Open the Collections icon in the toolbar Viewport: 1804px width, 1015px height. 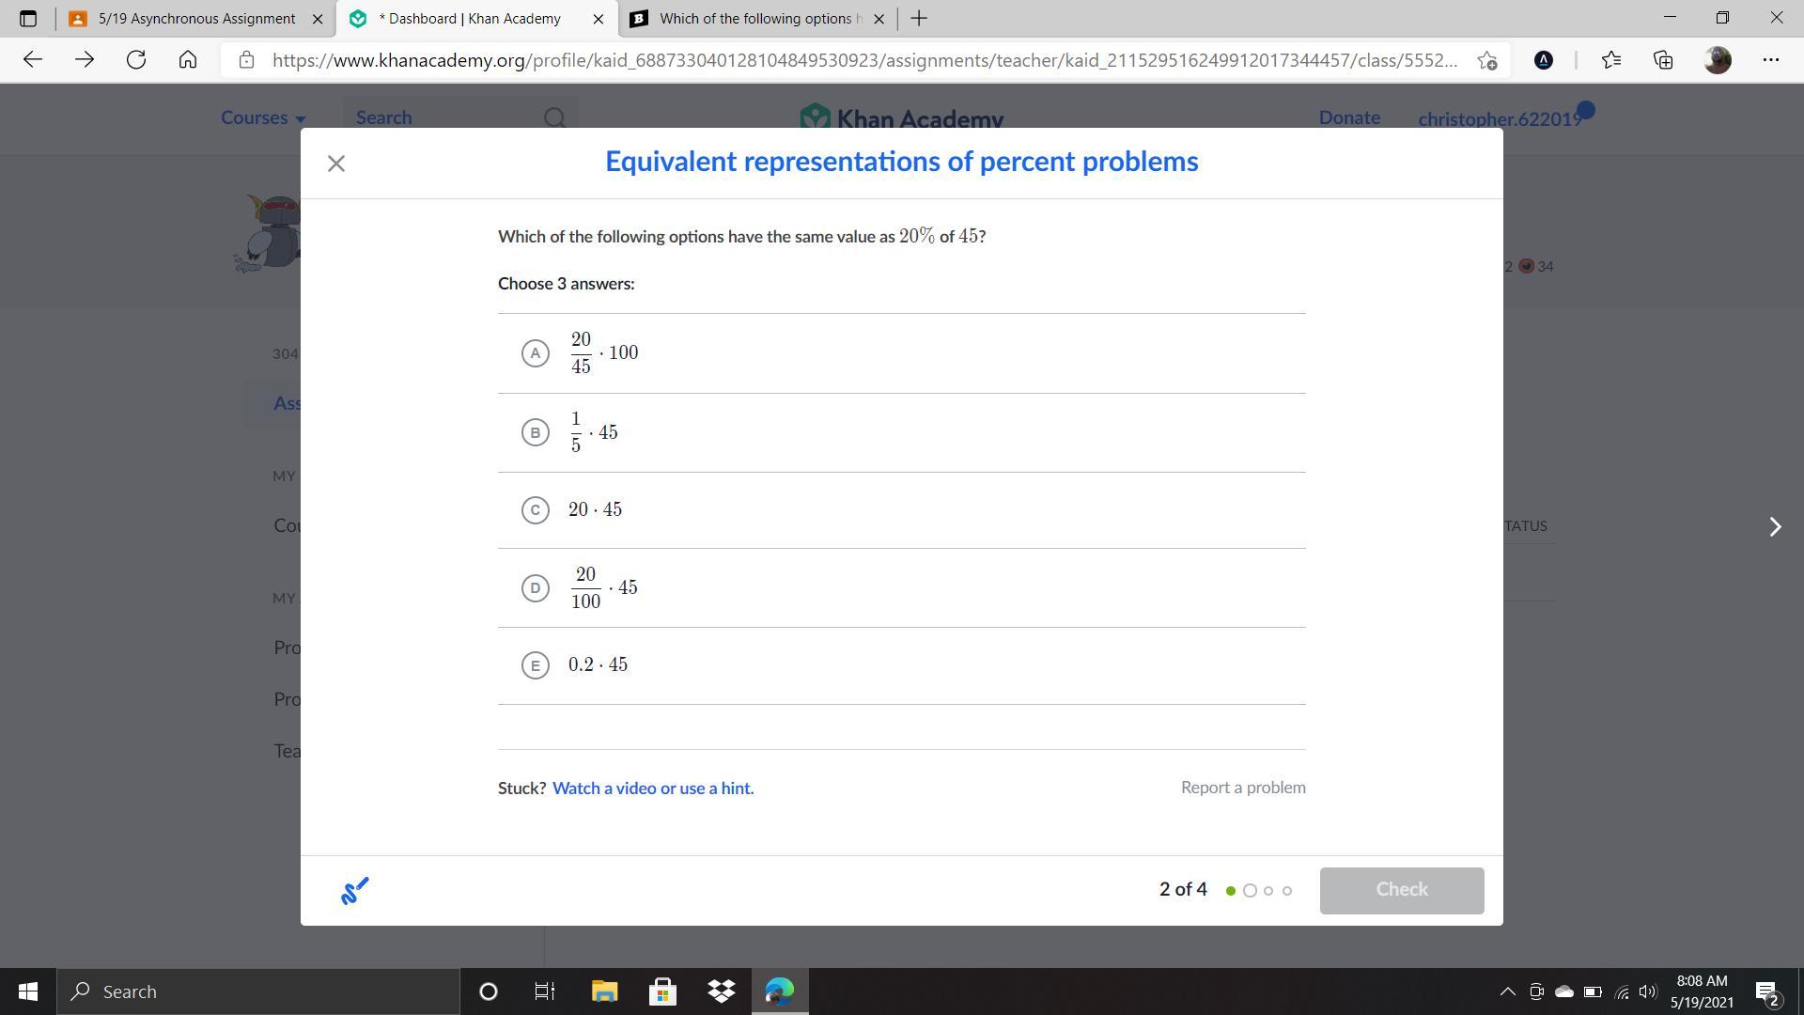pos(1663,60)
